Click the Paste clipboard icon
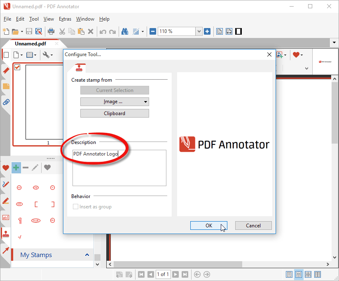 [x=81, y=32]
